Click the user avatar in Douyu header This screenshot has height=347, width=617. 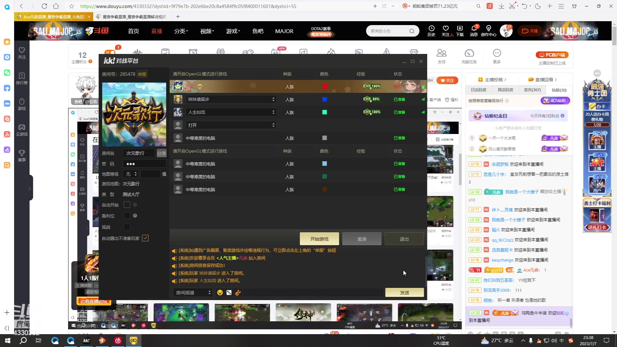coord(506,31)
